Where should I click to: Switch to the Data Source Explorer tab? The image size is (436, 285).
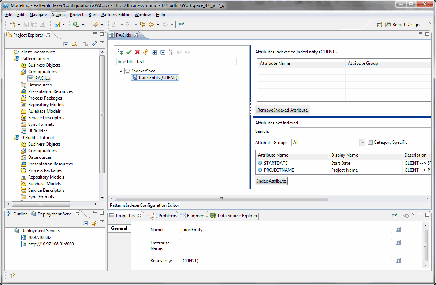[x=234, y=215]
